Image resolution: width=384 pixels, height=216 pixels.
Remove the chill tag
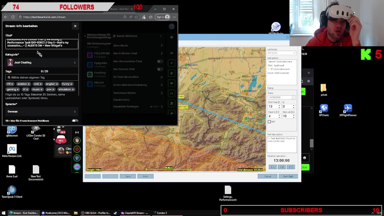[40, 84]
